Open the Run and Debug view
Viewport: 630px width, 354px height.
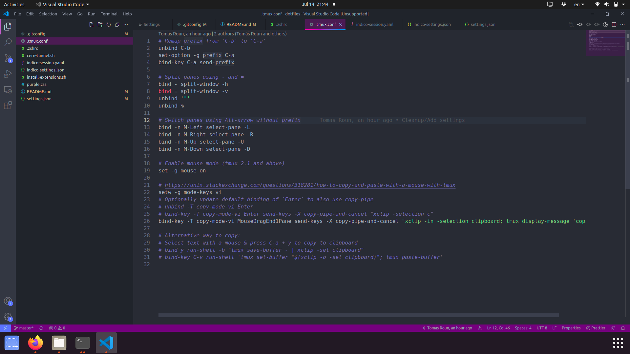[x=8, y=74]
